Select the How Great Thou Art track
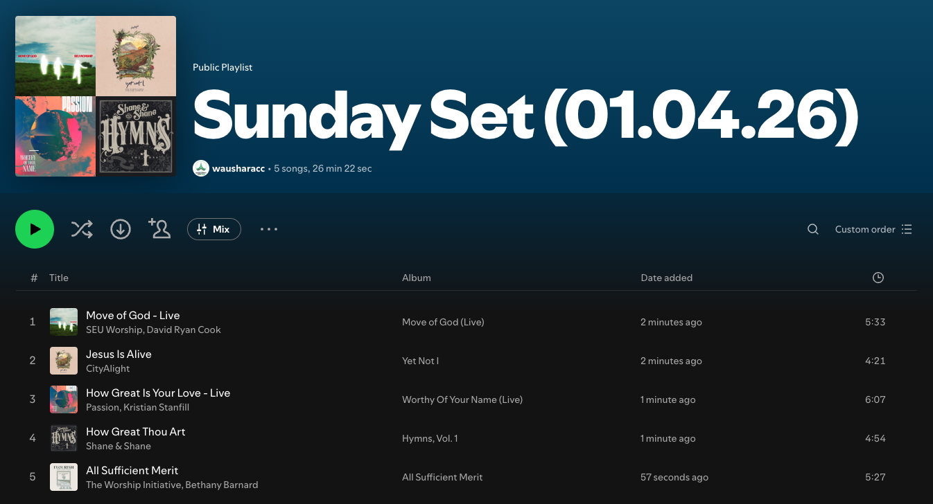Viewport: 933px width, 504px height. click(x=136, y=431)
